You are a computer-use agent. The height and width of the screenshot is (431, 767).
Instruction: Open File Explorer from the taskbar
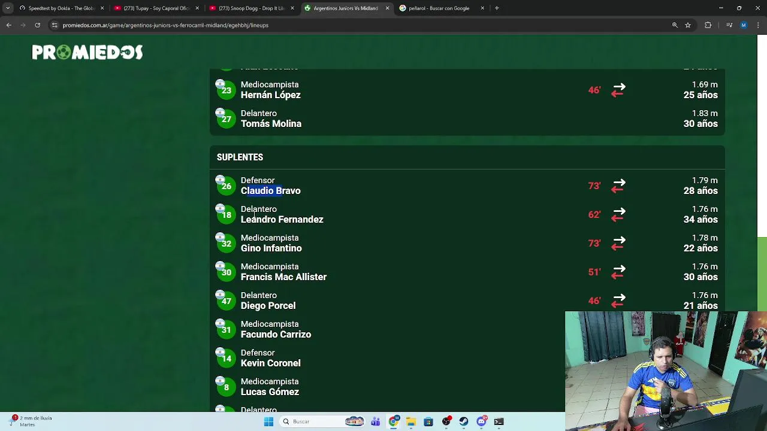pos(411,421)
